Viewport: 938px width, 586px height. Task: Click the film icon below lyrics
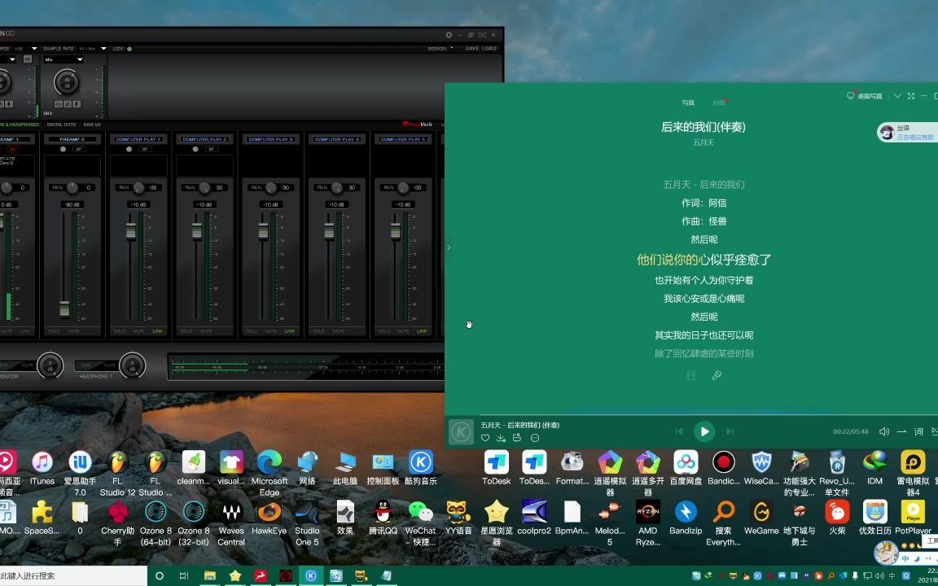(691, 375)
